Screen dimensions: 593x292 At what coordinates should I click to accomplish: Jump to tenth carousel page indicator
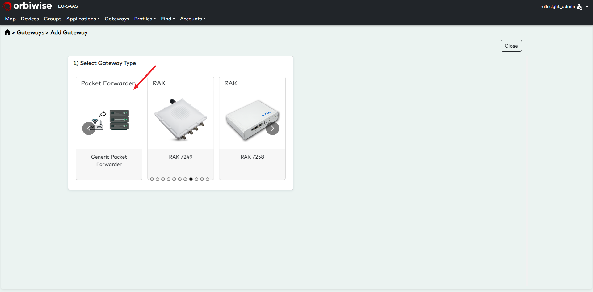tap(202, 179)
